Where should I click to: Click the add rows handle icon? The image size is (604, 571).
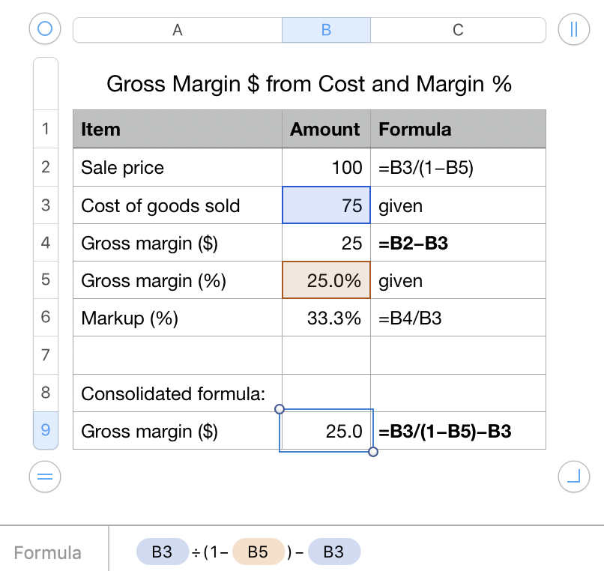[x=45, y=476]
